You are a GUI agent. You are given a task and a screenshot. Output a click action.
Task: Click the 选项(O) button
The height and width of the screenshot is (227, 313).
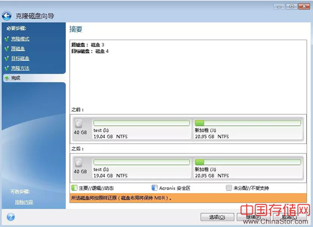click(x=217, y=217)
